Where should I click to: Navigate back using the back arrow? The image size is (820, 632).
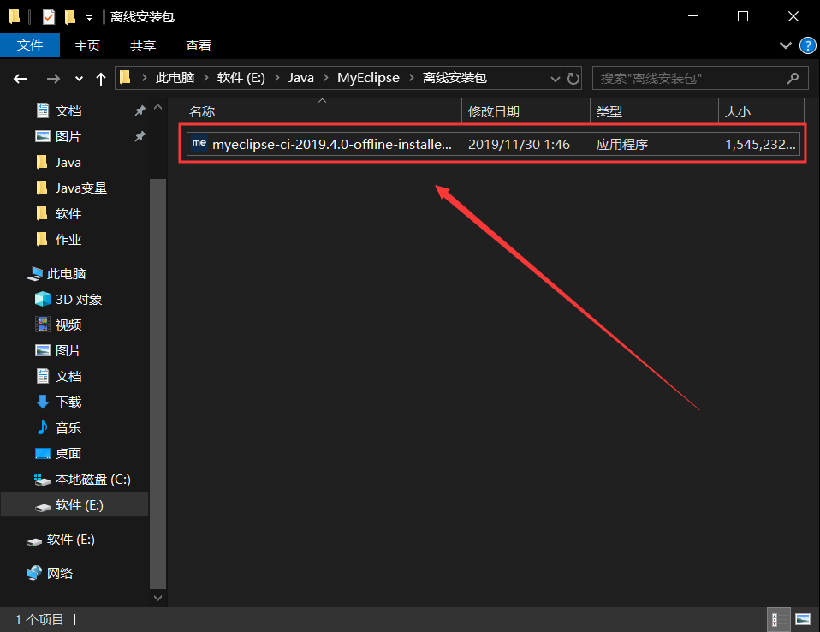19,78
